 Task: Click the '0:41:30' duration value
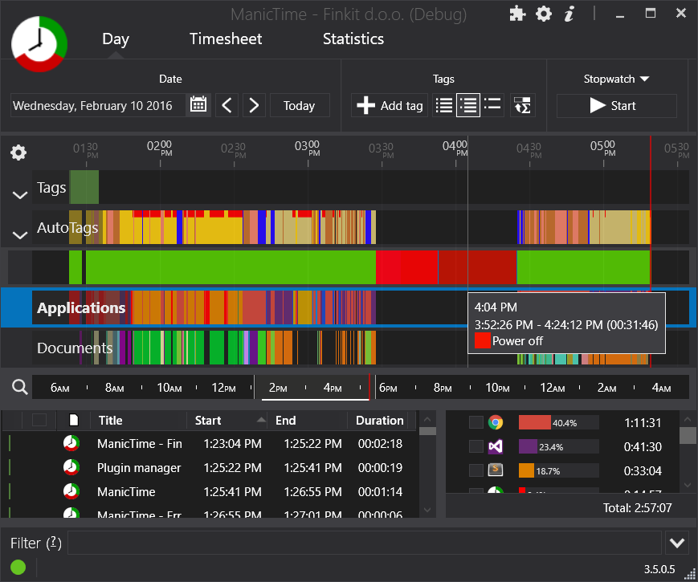pos(643,446)
